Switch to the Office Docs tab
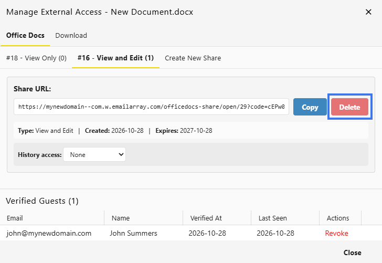This screenshot has height=263, width=382. click(25, 35)
